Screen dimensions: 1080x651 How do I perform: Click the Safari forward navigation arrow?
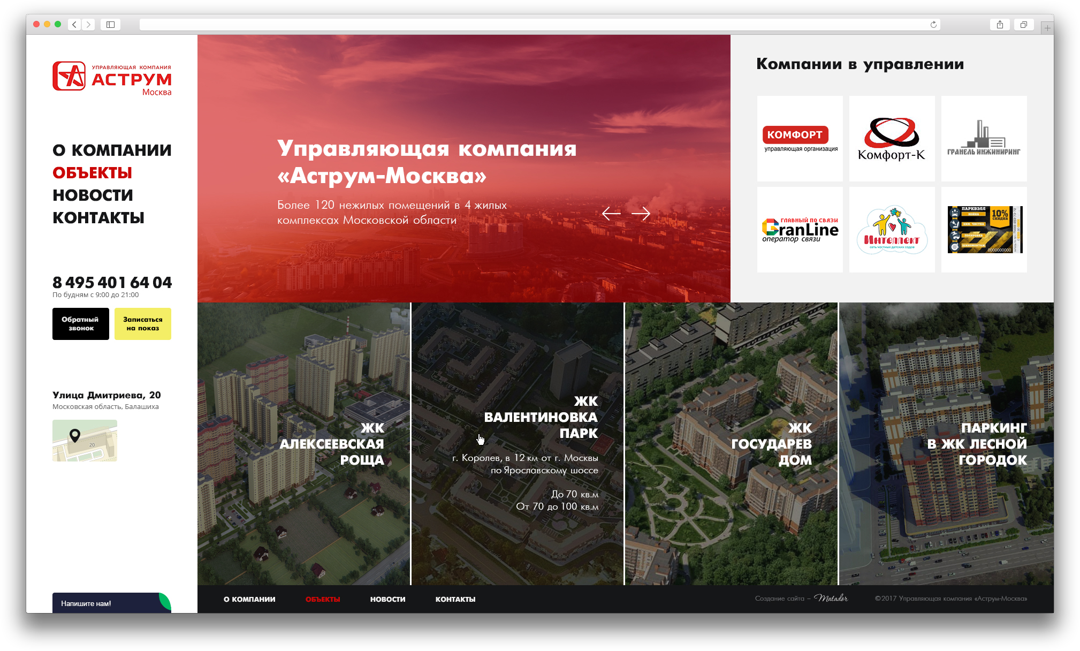pos(89,25)
